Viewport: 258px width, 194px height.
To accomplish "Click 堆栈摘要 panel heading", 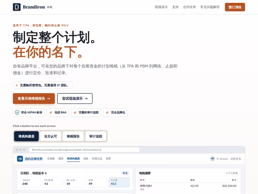I will pyautogui.click(x=145, y=173).
